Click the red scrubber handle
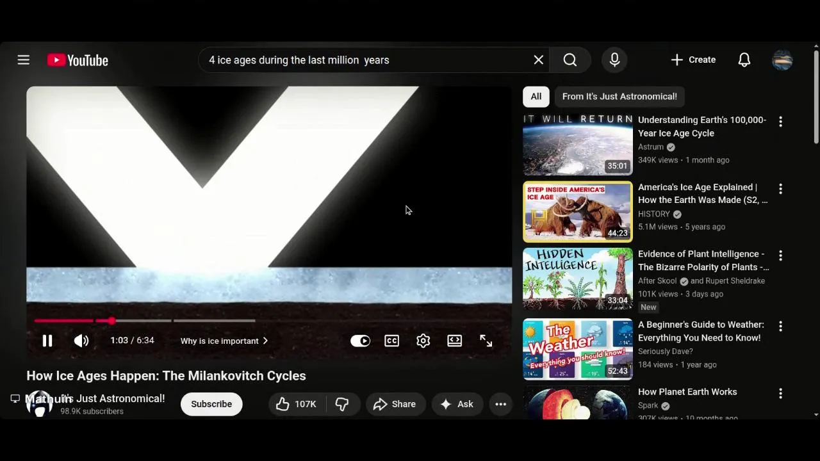Image resolution: width=820 pixels, height=461 pixels. [111, 320]
